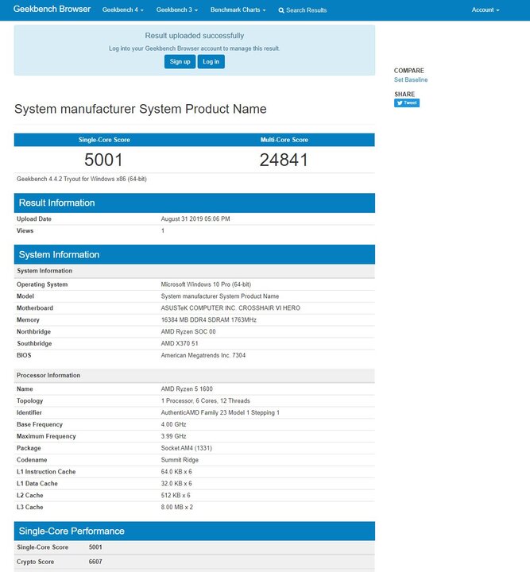Click the AuthenticAMD Family 23 identifier value
530x572 pixels.
[x=220, y=412]
